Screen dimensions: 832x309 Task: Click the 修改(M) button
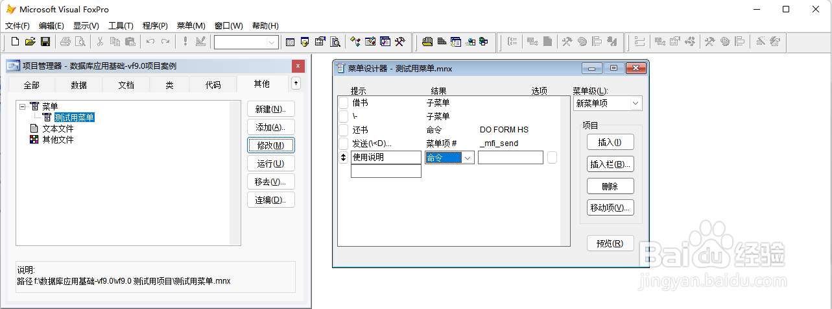coord(271,145)
